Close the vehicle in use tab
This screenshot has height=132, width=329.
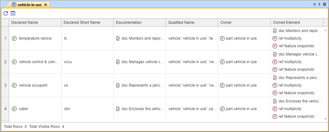pyautogui.click(x=45, y=5)
